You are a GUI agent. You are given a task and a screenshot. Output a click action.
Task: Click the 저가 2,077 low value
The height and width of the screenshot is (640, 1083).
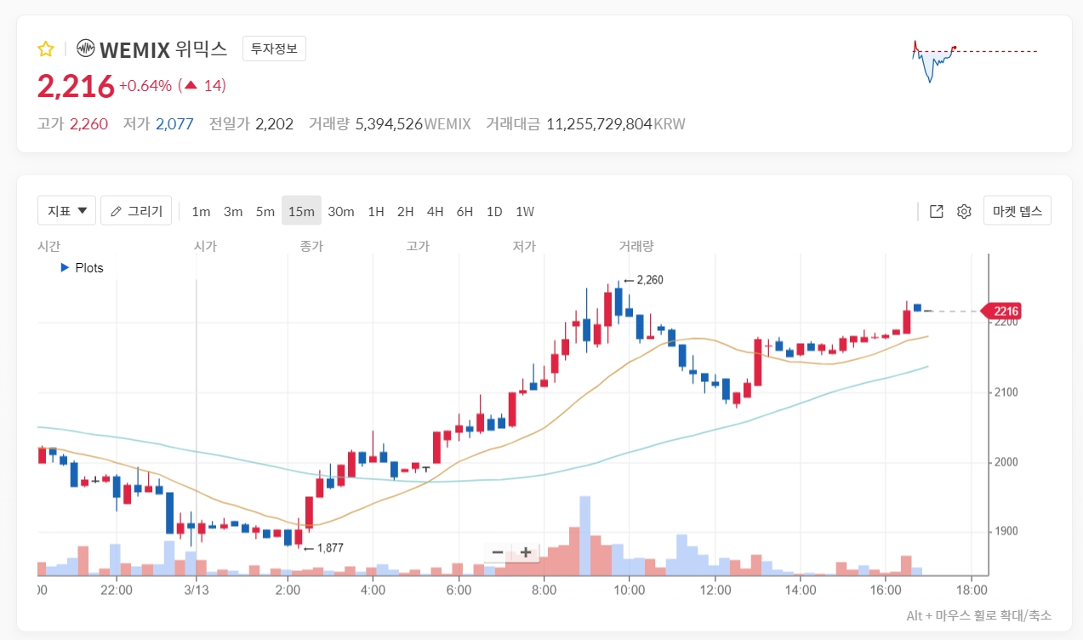click(x=174, y=124)
